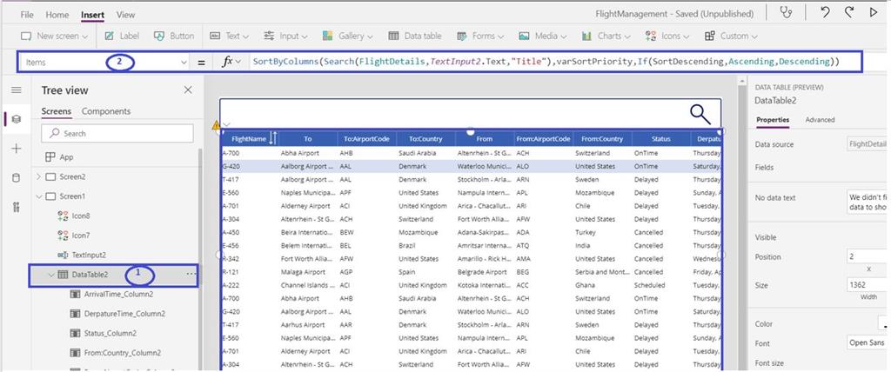Select ArrivalTime_Column2 in tree view
The height and width of the screenshot is (372, 891).
[x=111, y=294]
